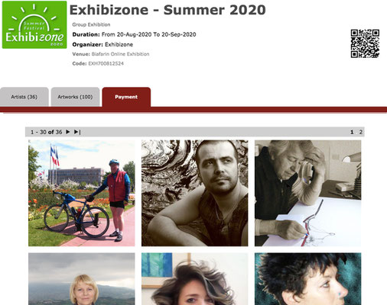Screen dimensions: 387x305
Task: Click the QR code image
Action: [x=365, y=43]
